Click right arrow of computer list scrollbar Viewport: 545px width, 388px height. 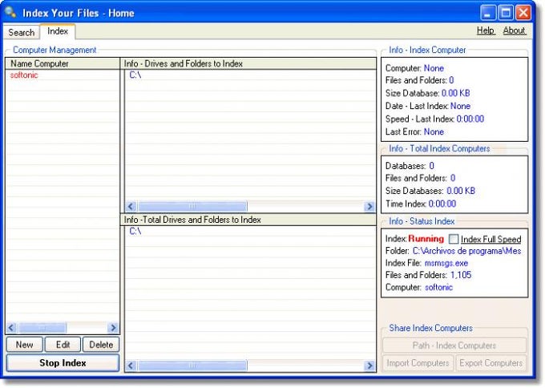(x=113, y=328)
